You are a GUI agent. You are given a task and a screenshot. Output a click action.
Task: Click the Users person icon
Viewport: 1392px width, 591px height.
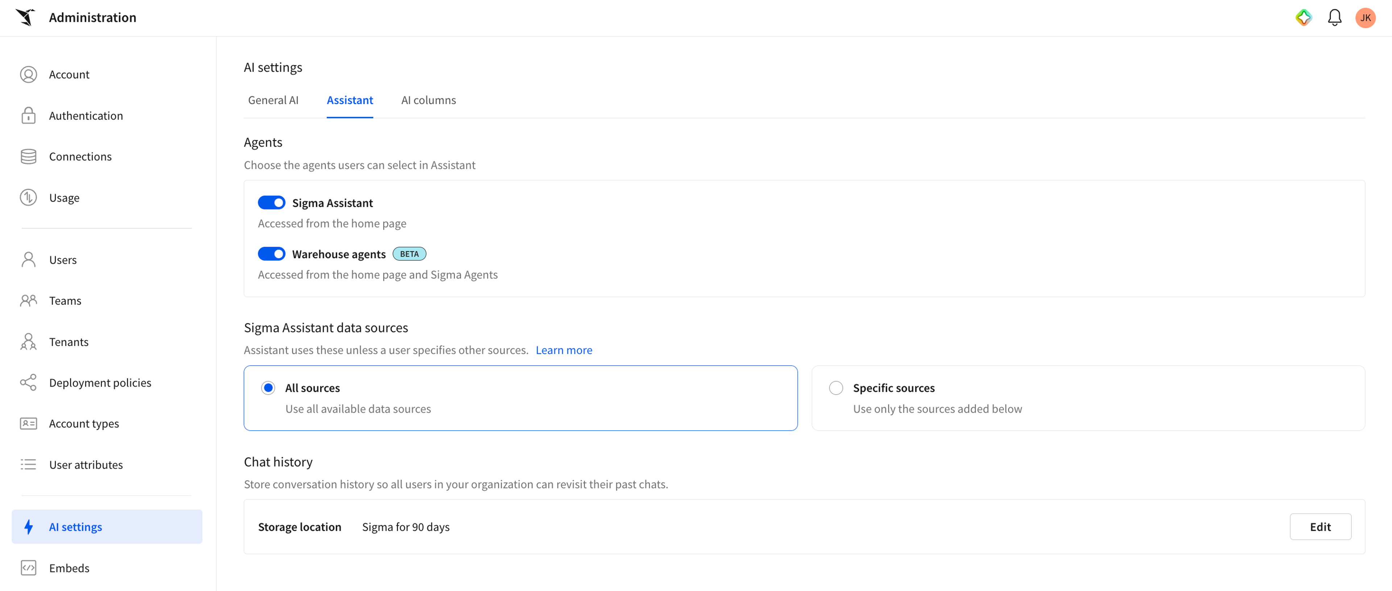(x=29, y=259)
